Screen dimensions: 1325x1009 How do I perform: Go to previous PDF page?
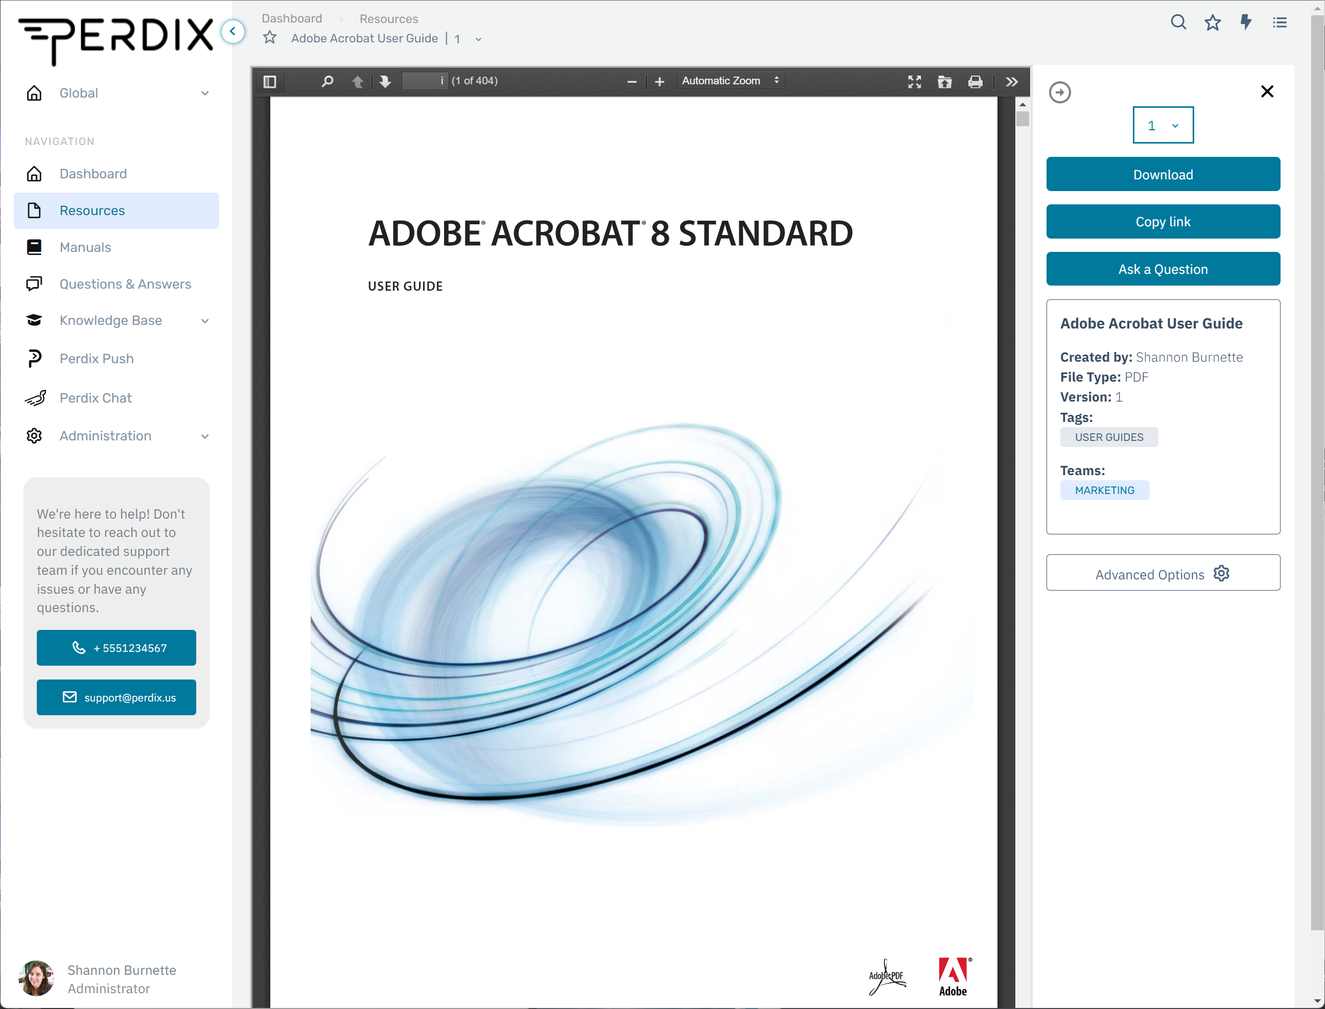357,81
